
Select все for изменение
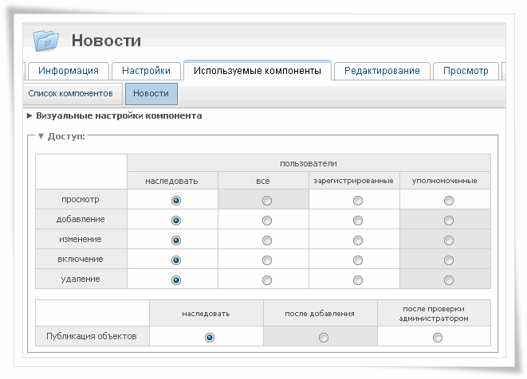click(x=267, y=240)
